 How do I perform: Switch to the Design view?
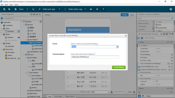coord(125,15)
